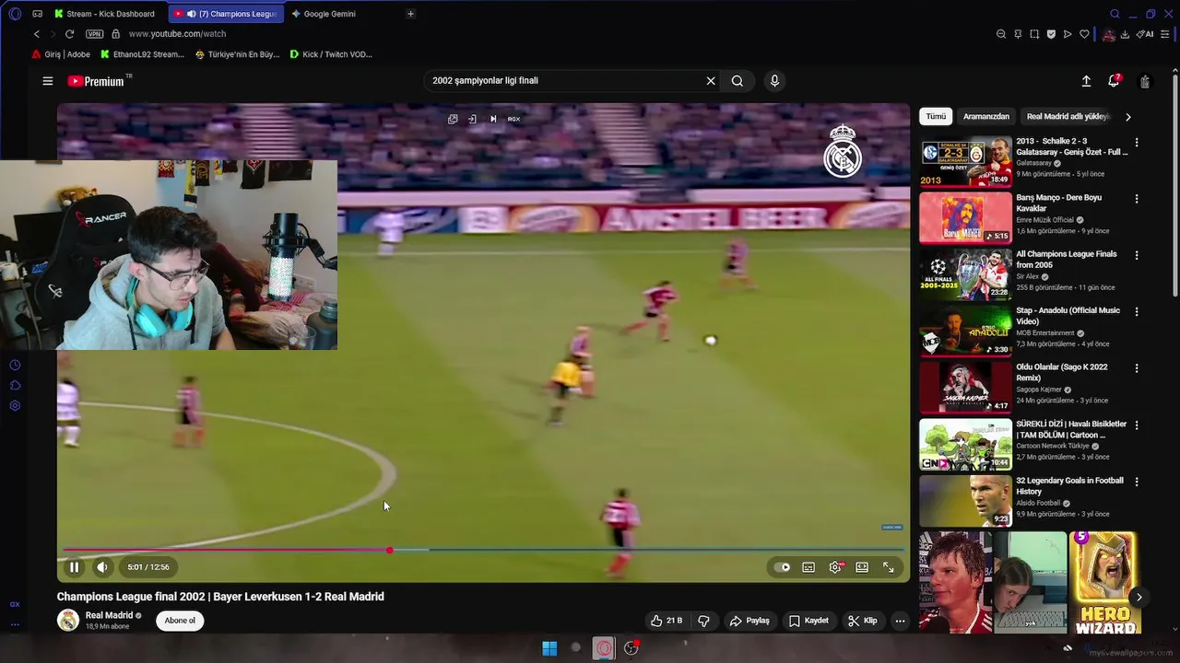Enter fullscreen mode
The image size is (1180, 663).
pos(889,567)
